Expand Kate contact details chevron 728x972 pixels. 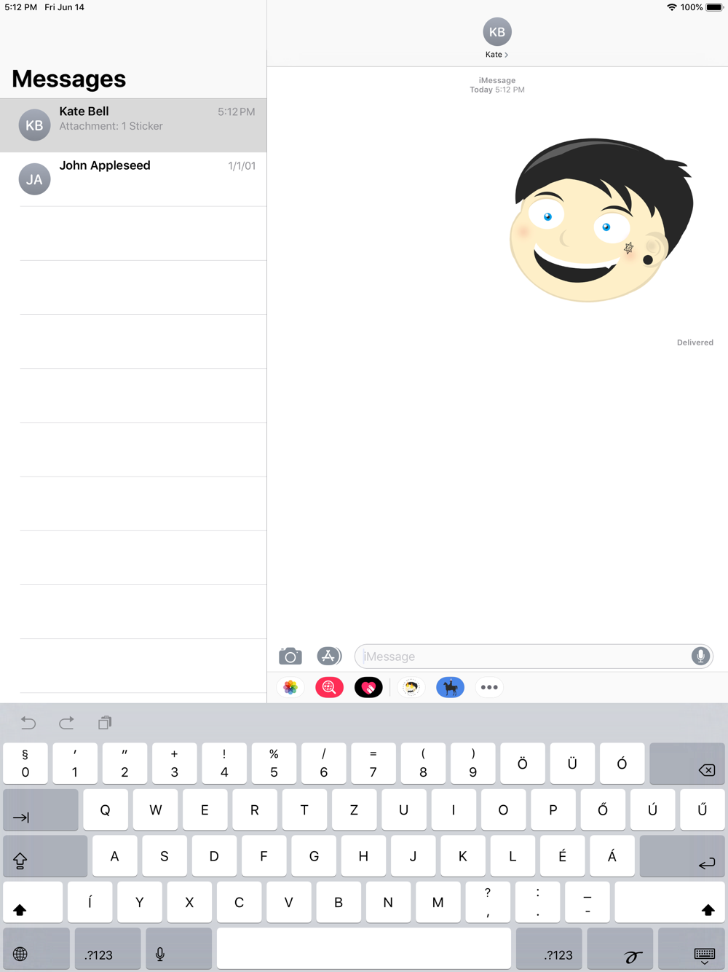pos(506,55)
